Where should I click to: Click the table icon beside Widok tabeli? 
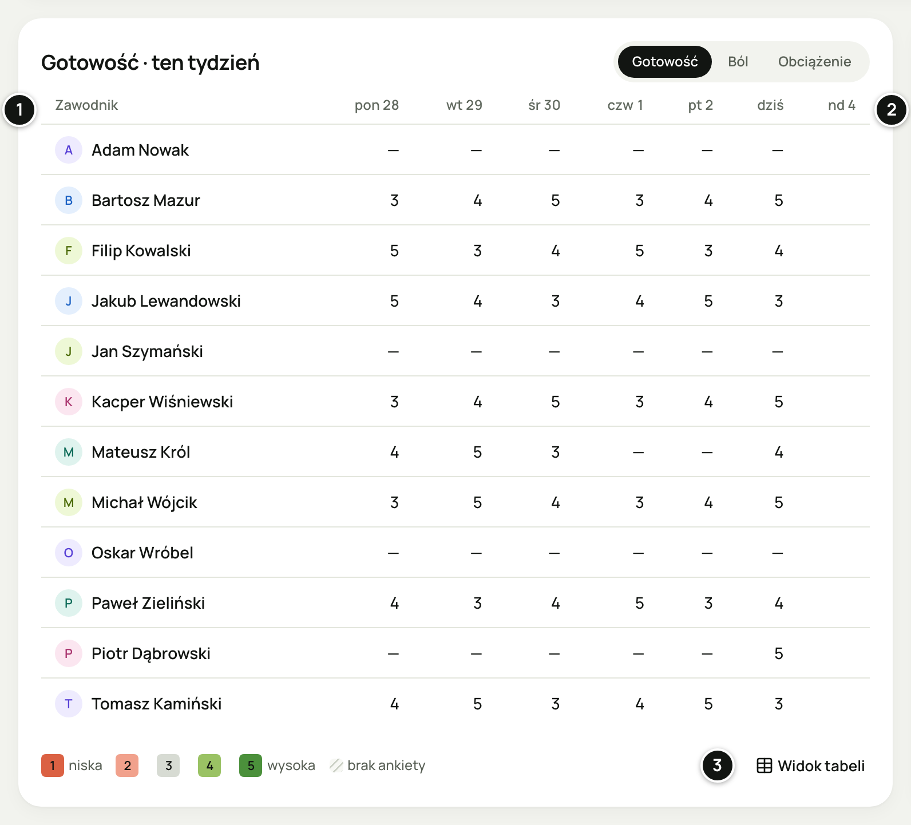coord(764,765)
